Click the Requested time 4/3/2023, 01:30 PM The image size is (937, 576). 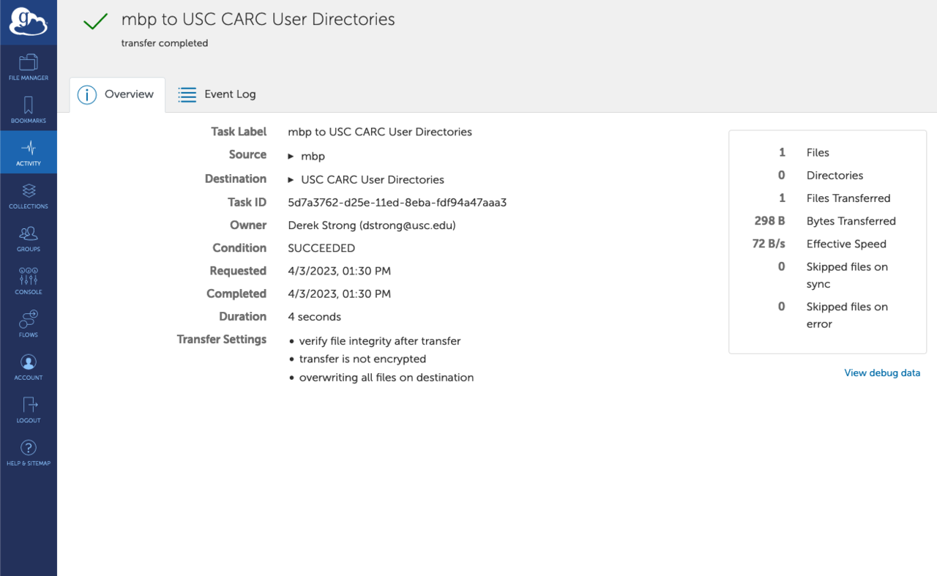pyautogui.click(x=340, y=271)
